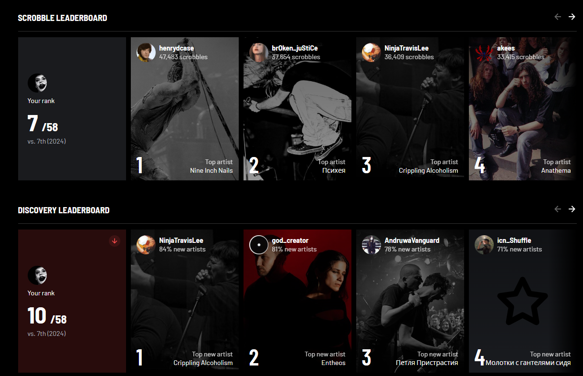Open br0ken_juStiCe avatar image
This screenshot has width=583, height=376.
(259, 52)
